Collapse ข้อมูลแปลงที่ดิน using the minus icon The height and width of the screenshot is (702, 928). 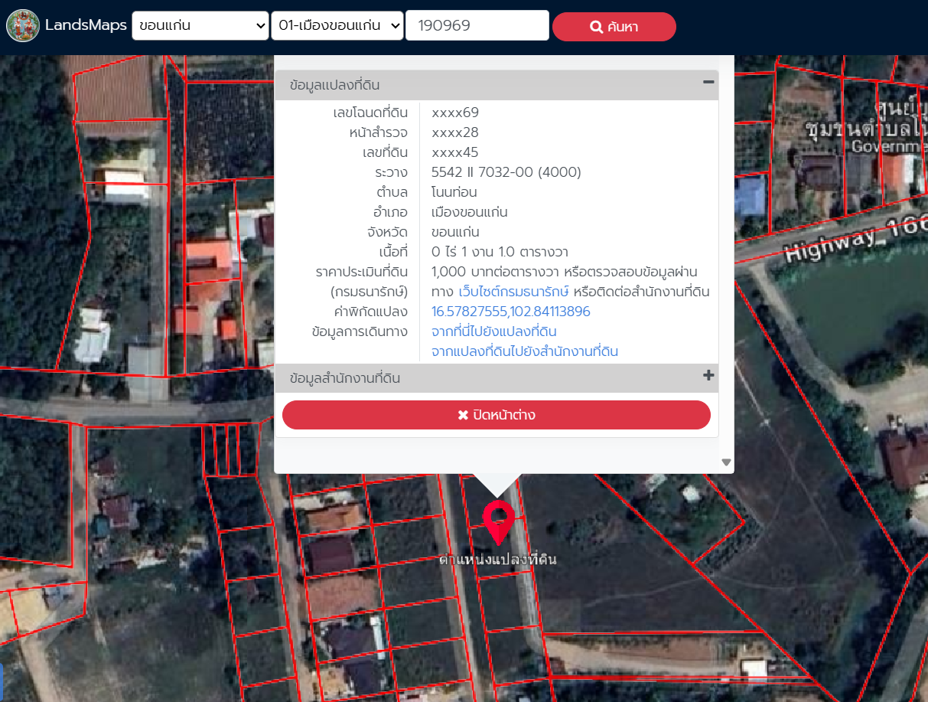coord(708,83)
